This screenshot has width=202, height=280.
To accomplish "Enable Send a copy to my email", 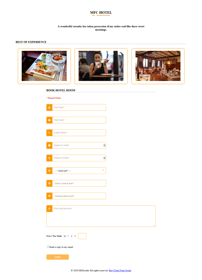I will (48, 247).
